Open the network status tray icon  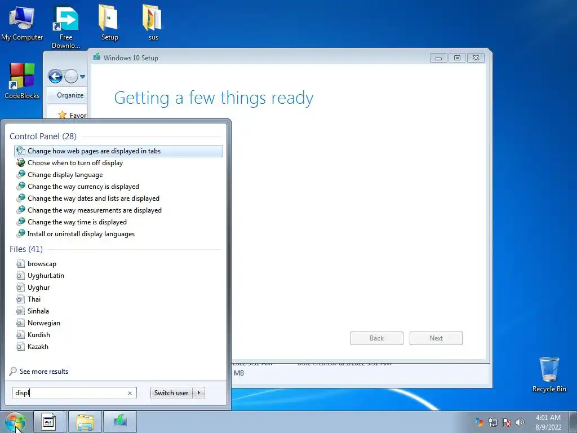coord(492,422)
